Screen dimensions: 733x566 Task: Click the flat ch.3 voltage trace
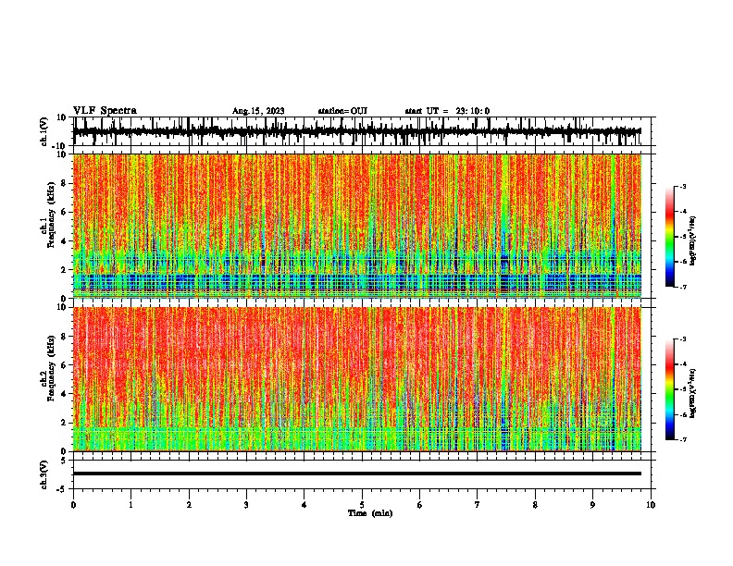[357, 474]
